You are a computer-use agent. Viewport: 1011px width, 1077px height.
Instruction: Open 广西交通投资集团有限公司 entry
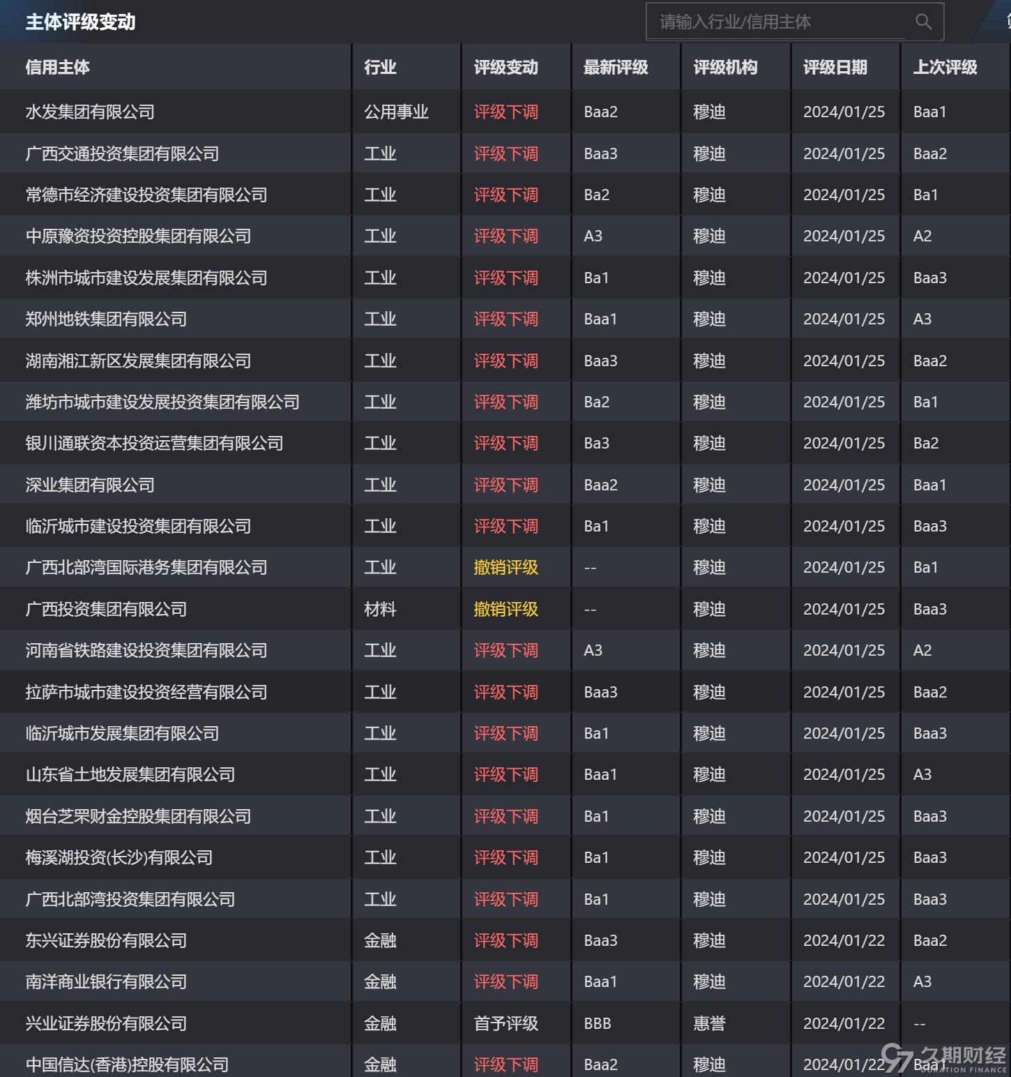122,153
